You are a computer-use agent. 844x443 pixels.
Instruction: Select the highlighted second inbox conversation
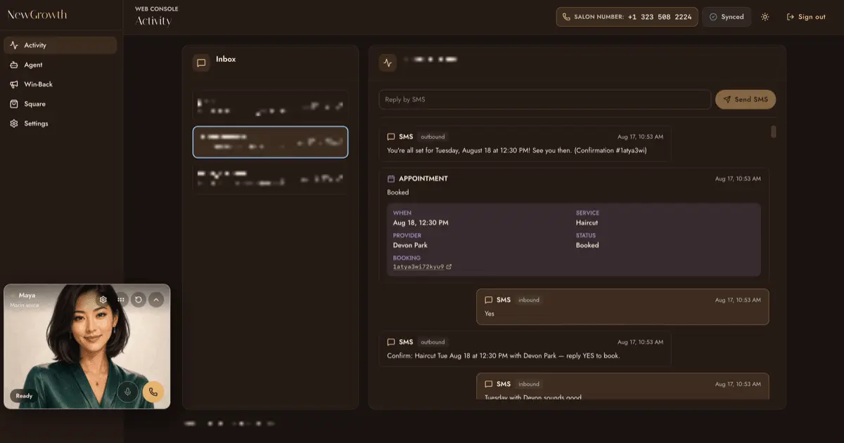270,143
